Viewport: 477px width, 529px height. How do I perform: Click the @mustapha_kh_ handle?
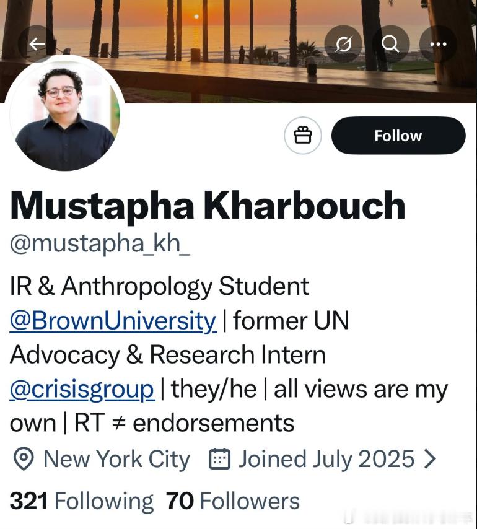[100, 243]
